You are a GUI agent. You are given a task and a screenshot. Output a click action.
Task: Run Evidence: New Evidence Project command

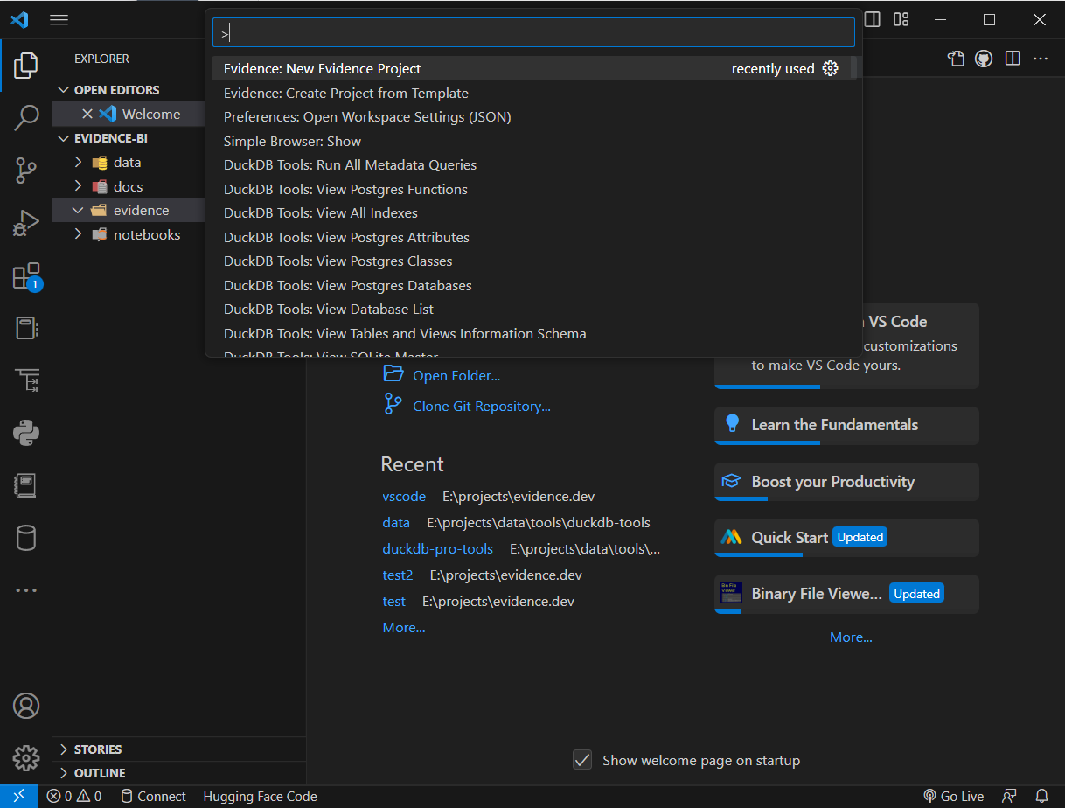[350, 68]
